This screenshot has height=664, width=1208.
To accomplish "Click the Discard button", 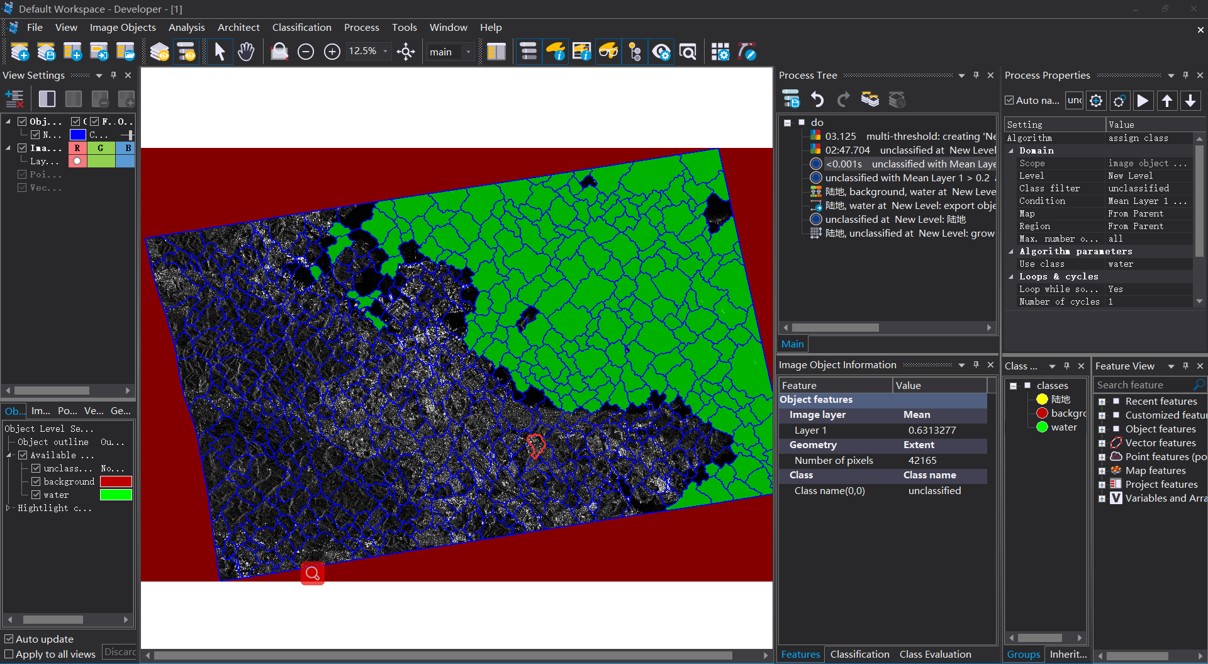I will (120, 653).
